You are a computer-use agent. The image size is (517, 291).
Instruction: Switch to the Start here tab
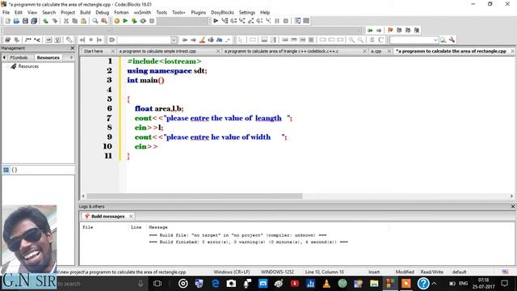[x=94, y=51]
